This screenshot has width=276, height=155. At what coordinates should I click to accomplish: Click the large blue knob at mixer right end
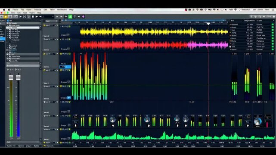tap(257, 121)
